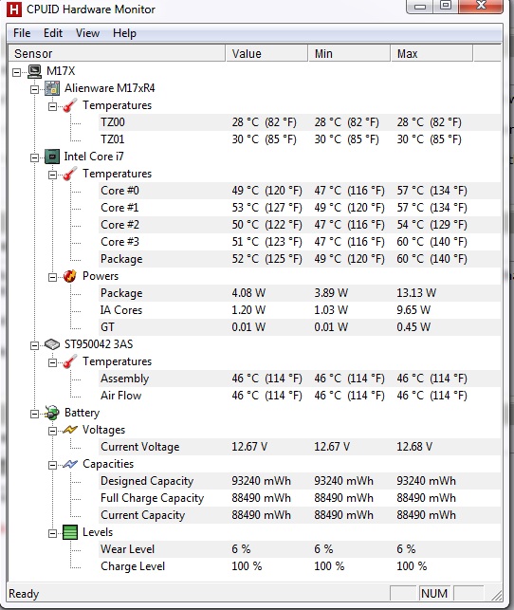The width and height of the screenshot is (514, 610).
Task: Collapse Temperatures under Intel Core i7
Action: [x=52, y=175]
